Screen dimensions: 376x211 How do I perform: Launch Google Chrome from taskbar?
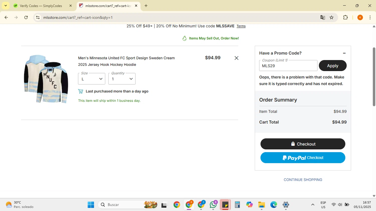[177, 205]
